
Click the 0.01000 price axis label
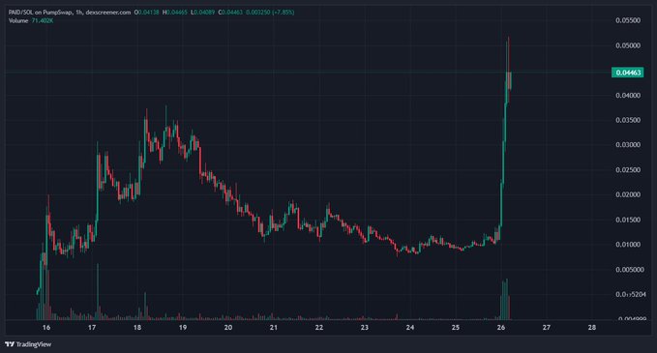pyautogui.click(x=628, y=244)
